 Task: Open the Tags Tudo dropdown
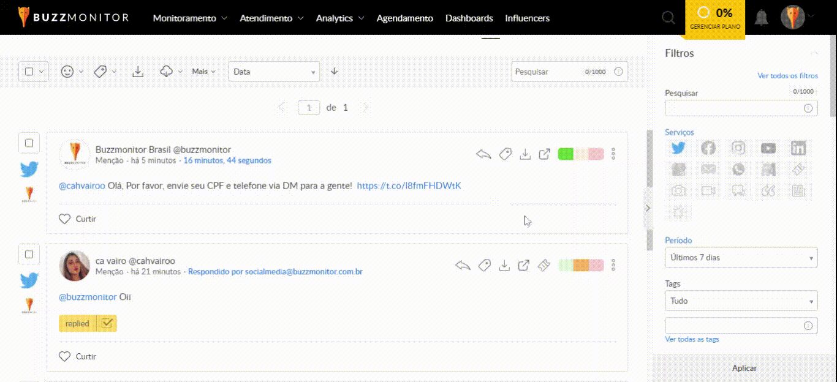[x=741, y=301]
